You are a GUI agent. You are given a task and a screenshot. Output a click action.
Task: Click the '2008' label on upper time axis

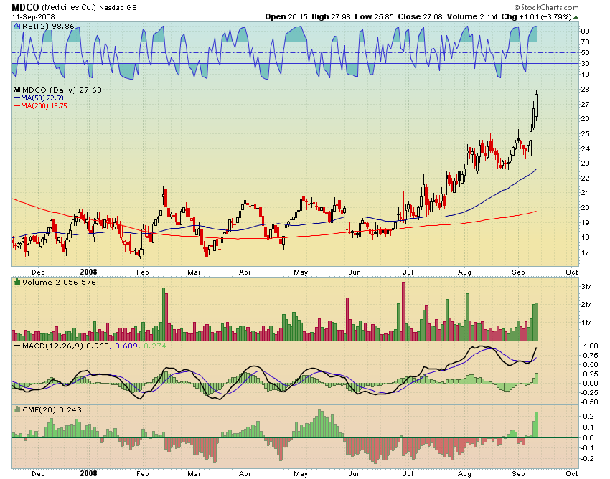[x=88, y=272]
